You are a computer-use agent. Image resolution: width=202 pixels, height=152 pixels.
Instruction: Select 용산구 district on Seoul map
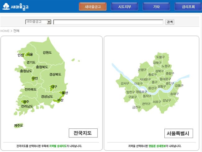coord(152,88)
